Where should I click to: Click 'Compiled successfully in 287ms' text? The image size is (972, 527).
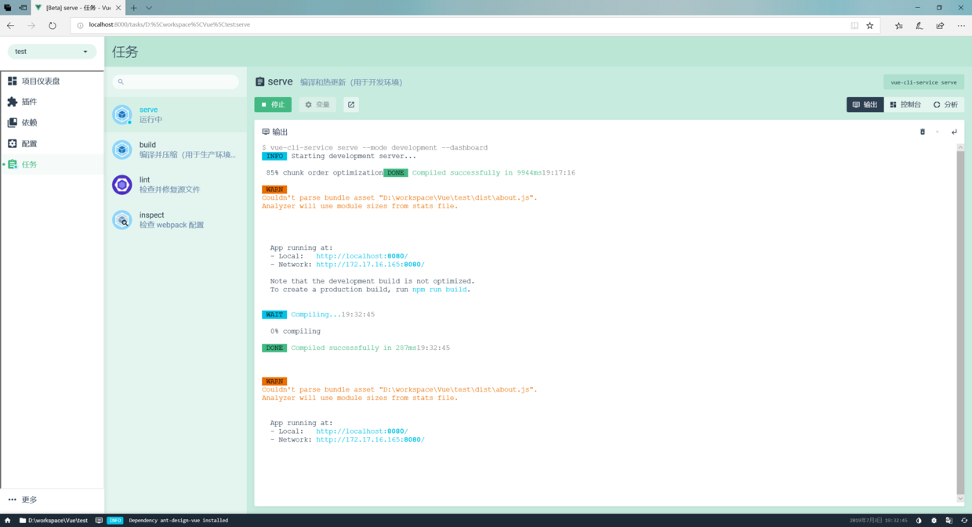point(354,348)
